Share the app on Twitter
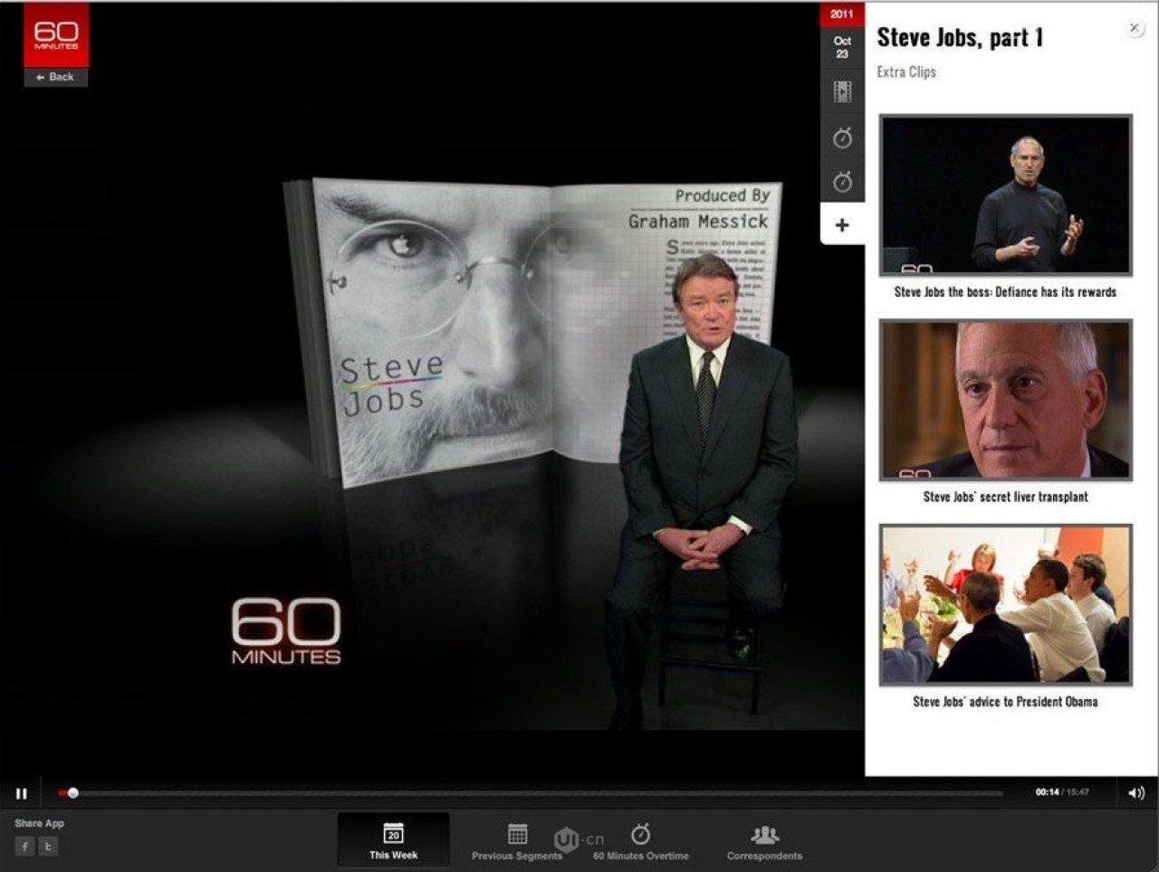Image resolution: width=1159 pixels, height=872 pixels. coord(48,847)
